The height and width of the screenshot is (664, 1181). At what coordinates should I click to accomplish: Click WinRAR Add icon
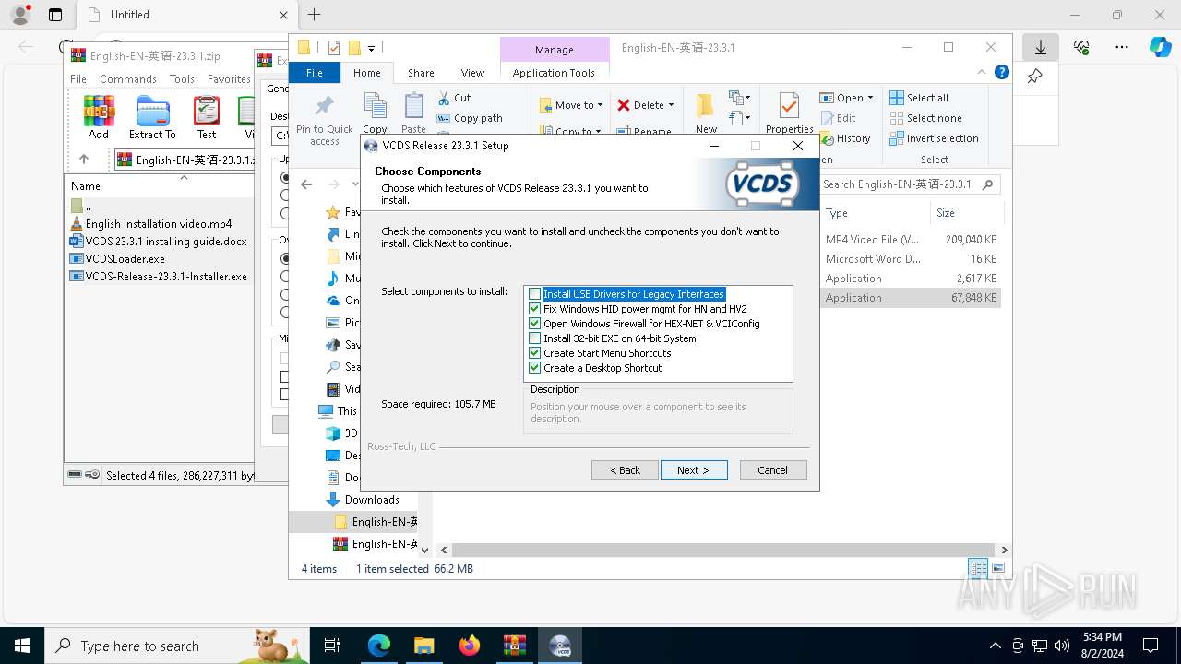99,117
